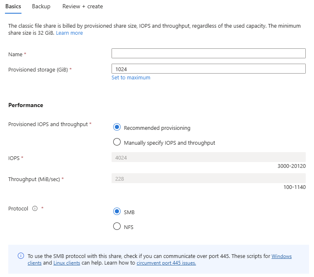Open circumvent port 445 issues link
This screenshot has height=277, width=314.
(x=166, y=263)
